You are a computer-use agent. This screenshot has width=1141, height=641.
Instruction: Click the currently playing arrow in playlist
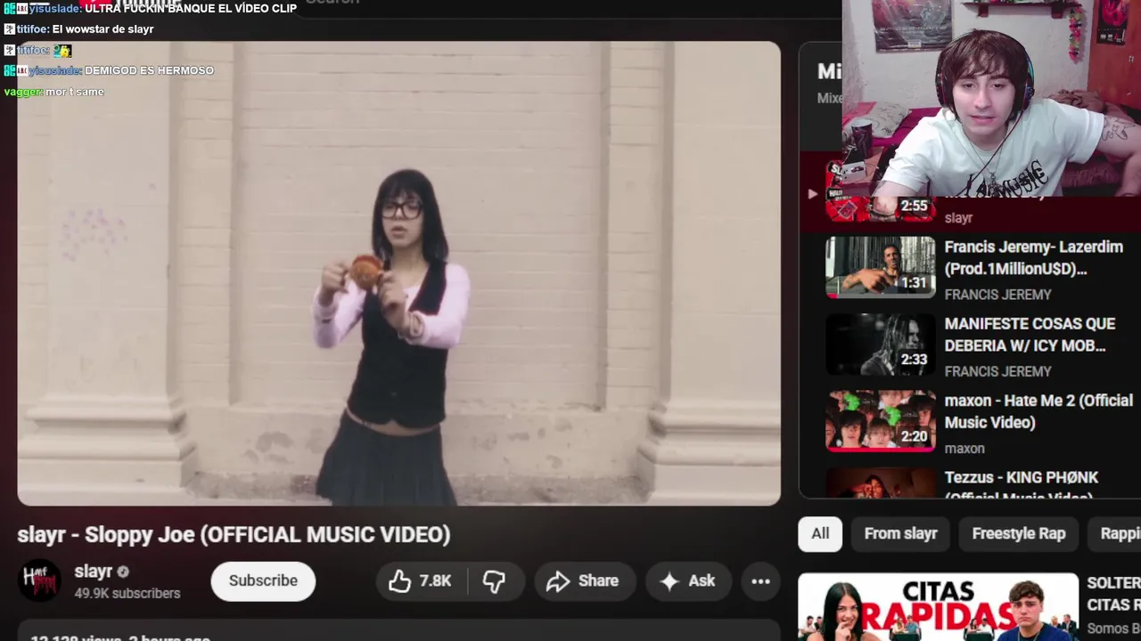(x=812, y=193)
